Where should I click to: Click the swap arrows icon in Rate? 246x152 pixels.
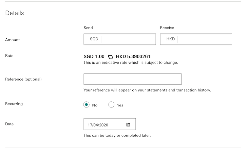pyautogui.click(x=110, y=57)
